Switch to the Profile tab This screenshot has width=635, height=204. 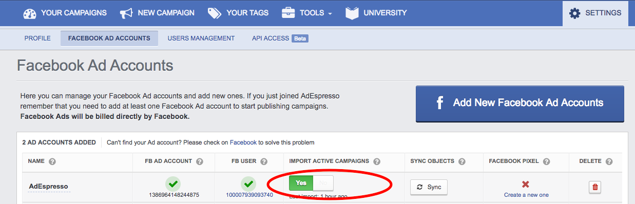coord(37,38)
